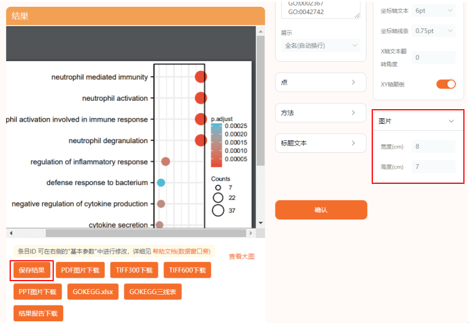The image size is (469, 323).
Task: Open the 坐标轴文本 6pt dropdown
Action: point(433,11)
